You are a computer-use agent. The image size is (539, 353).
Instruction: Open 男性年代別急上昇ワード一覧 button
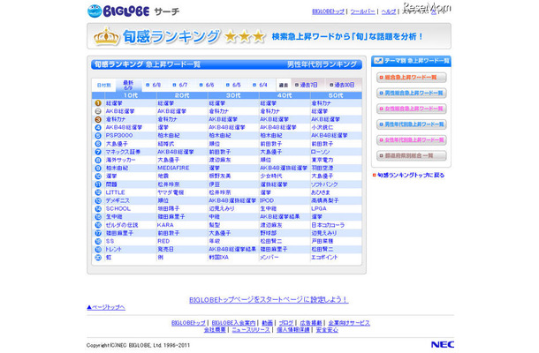tap(412, 124)
